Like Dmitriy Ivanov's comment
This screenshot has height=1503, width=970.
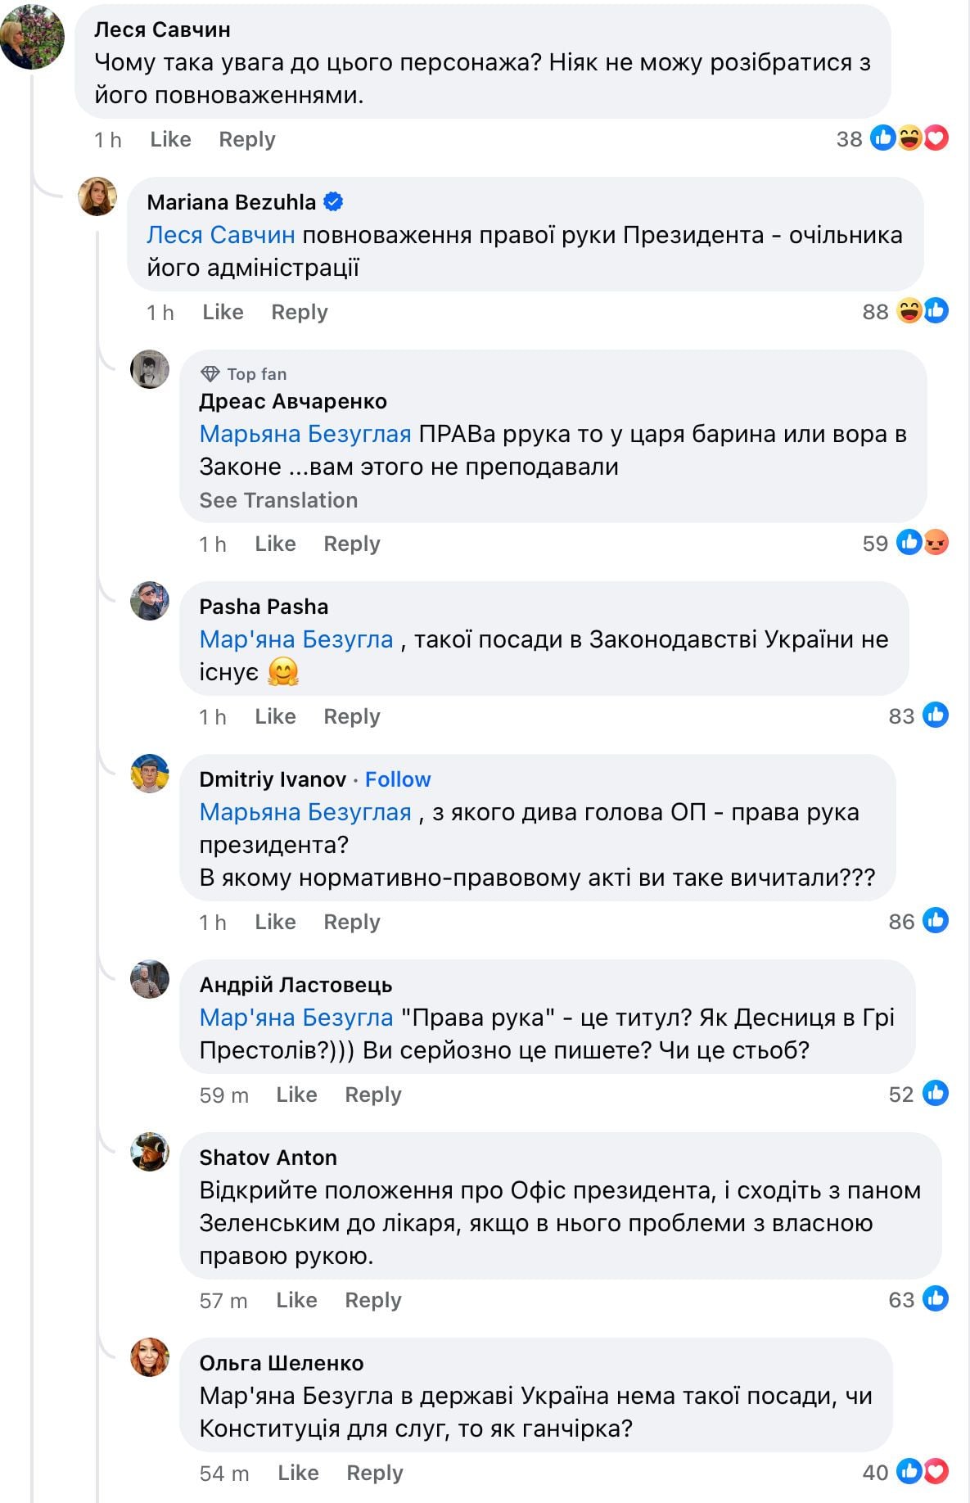tap(275, 922)
